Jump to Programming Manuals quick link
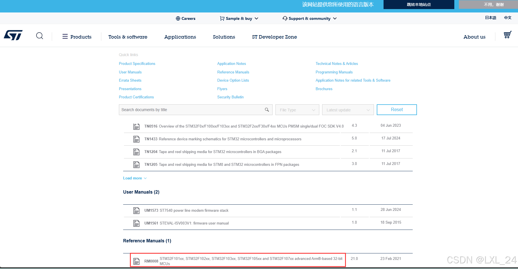The width and height of the screenshot is (518, 269). coord(334,72)
